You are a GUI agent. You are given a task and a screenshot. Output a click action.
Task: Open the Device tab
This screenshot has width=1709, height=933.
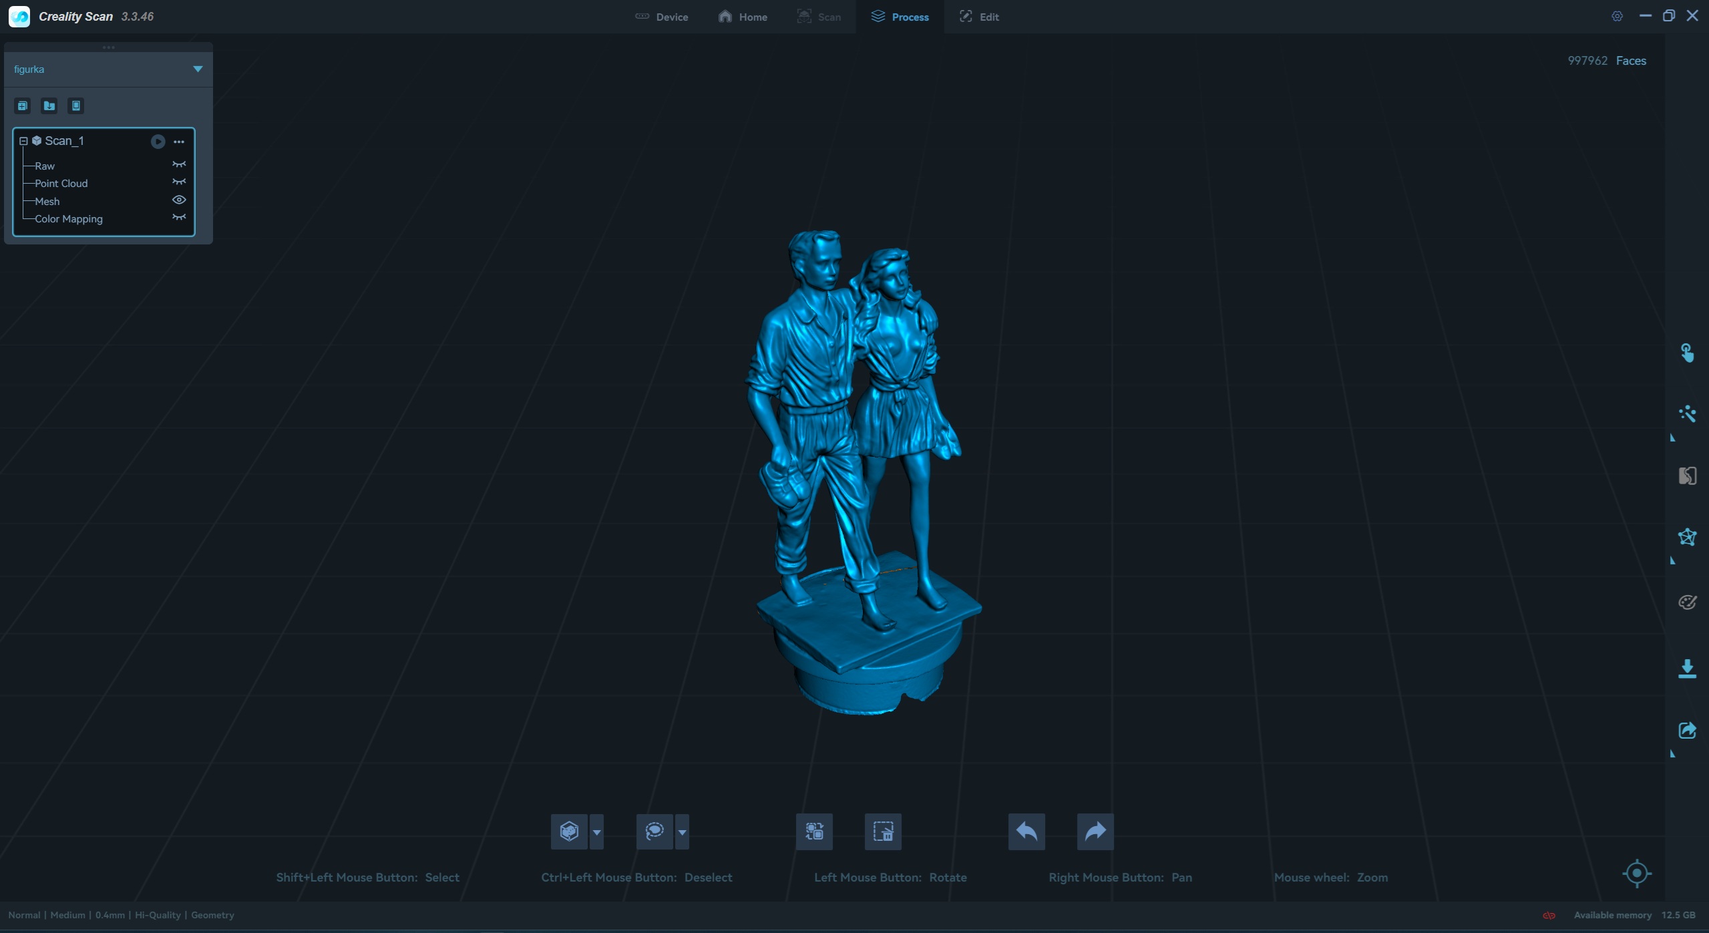click(662, 17)
